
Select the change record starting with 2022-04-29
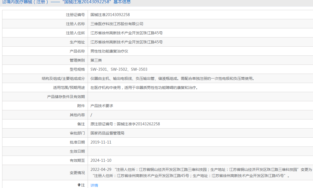click(201, 173)
